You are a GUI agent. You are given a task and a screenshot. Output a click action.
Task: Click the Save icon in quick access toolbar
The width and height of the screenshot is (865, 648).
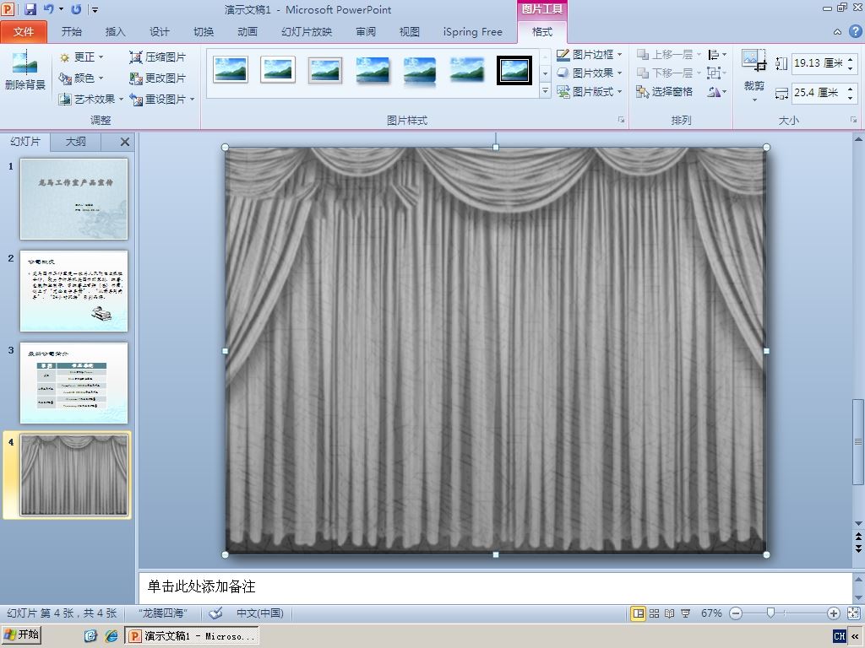pyautogui.click(x=30, y=10)
